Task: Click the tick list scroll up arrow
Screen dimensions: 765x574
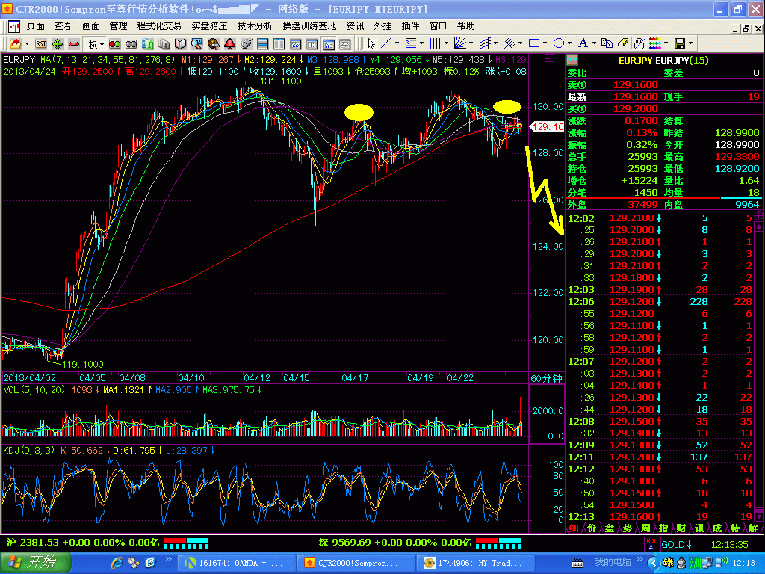Action: (x=759, y=227)
